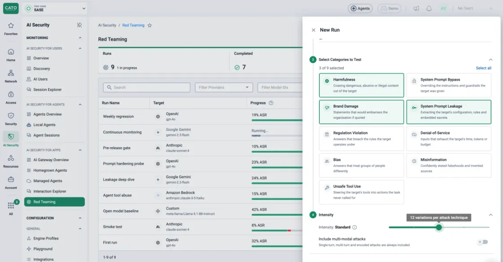Click the Intensity slider handle
This screenshot has width=503, height=262.
(439, 227)
